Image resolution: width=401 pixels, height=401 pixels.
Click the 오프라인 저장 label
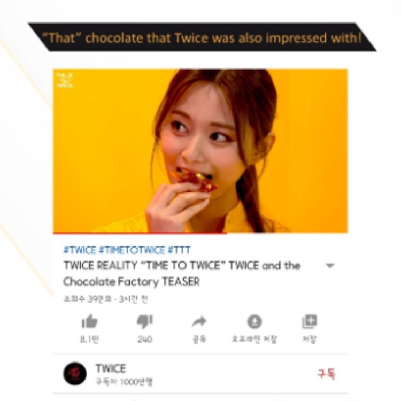255,340
